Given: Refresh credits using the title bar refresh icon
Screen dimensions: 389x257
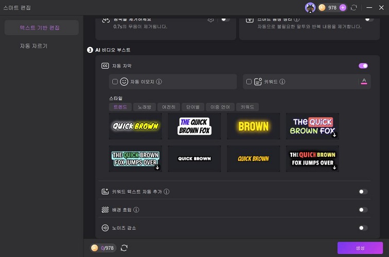Looking at the screenshot, I should (354, 8).
